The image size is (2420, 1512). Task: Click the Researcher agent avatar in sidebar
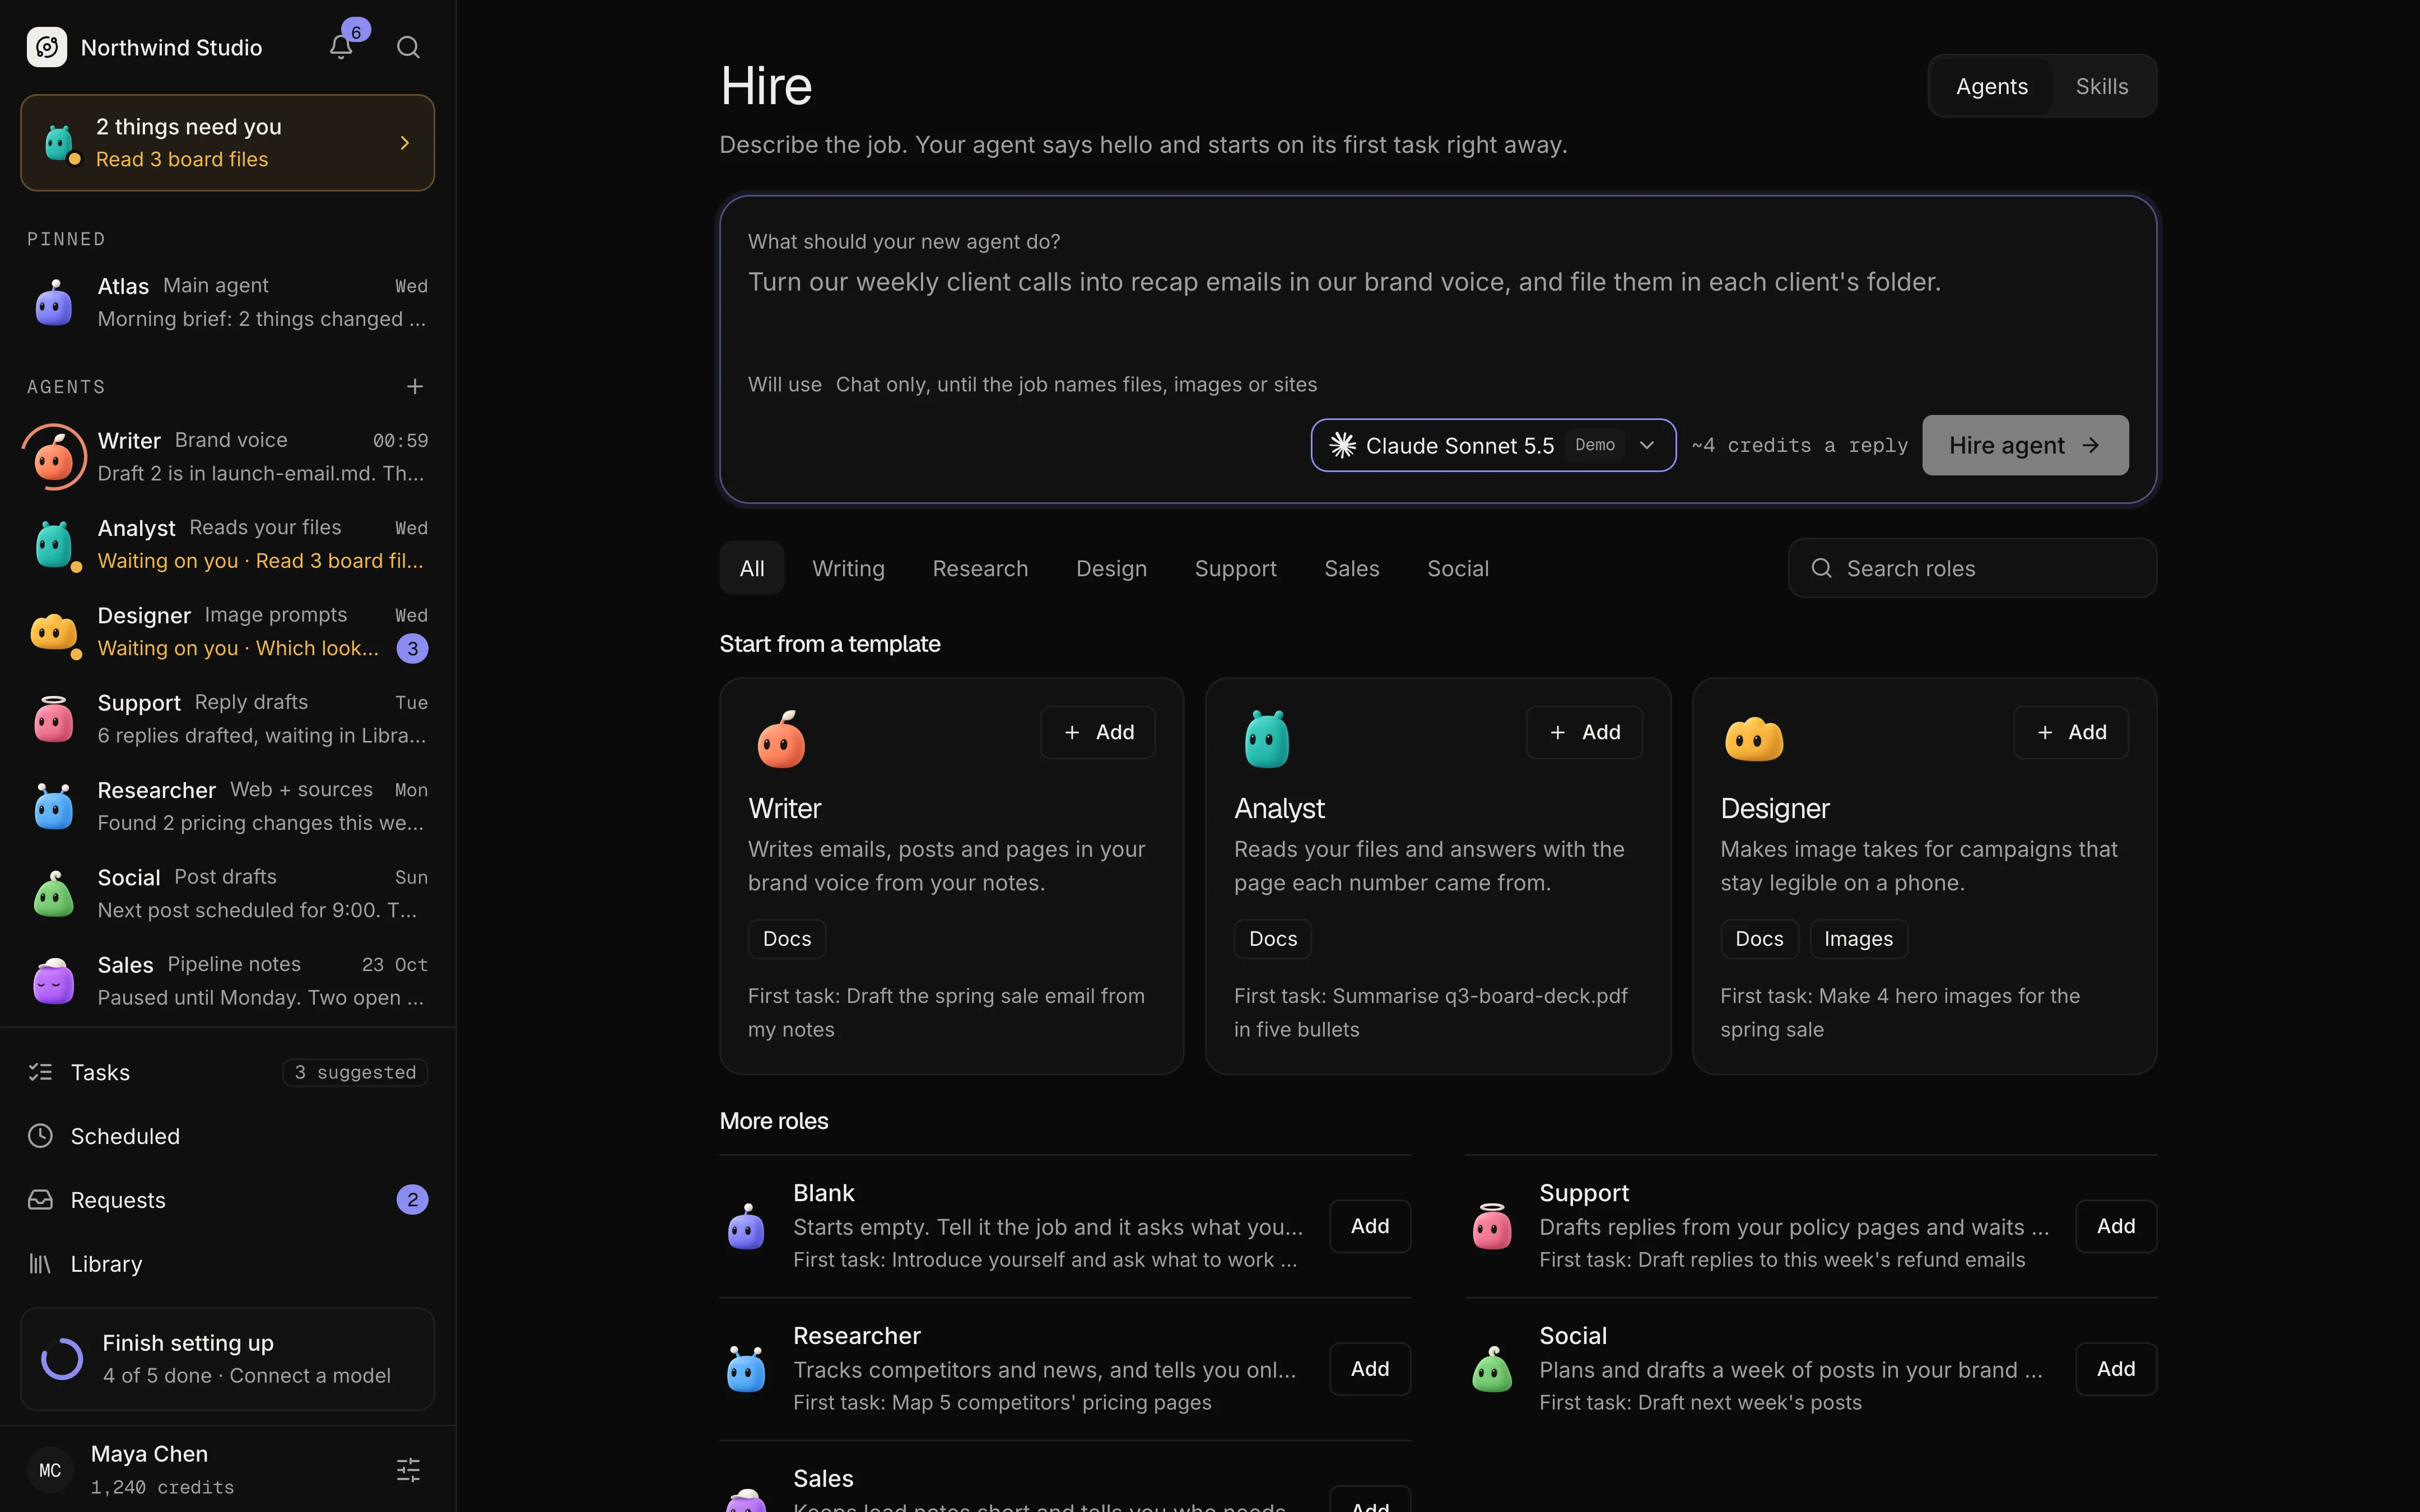pyautogui.click(x=54, y=806)
